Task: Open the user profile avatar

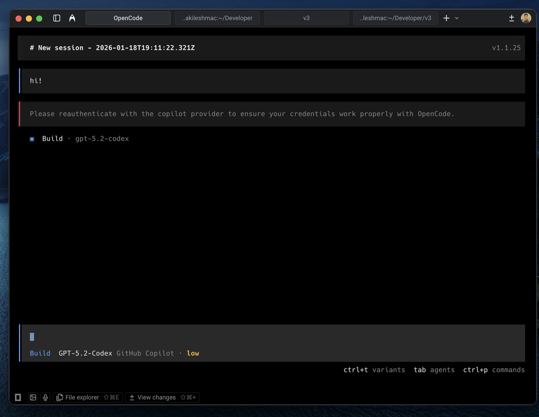Action: point(526,18)
